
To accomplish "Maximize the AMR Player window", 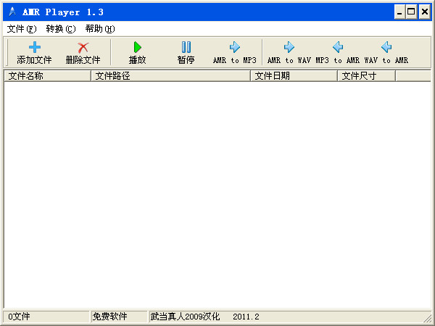I will coord(411,12).
